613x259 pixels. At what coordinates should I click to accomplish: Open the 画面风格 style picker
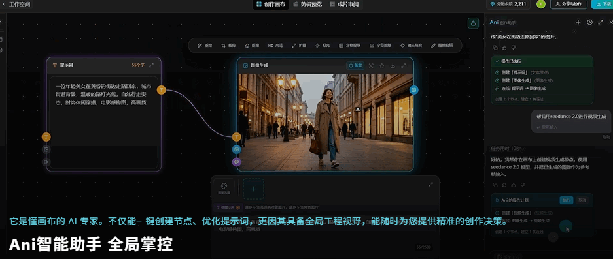click(224, 189)
